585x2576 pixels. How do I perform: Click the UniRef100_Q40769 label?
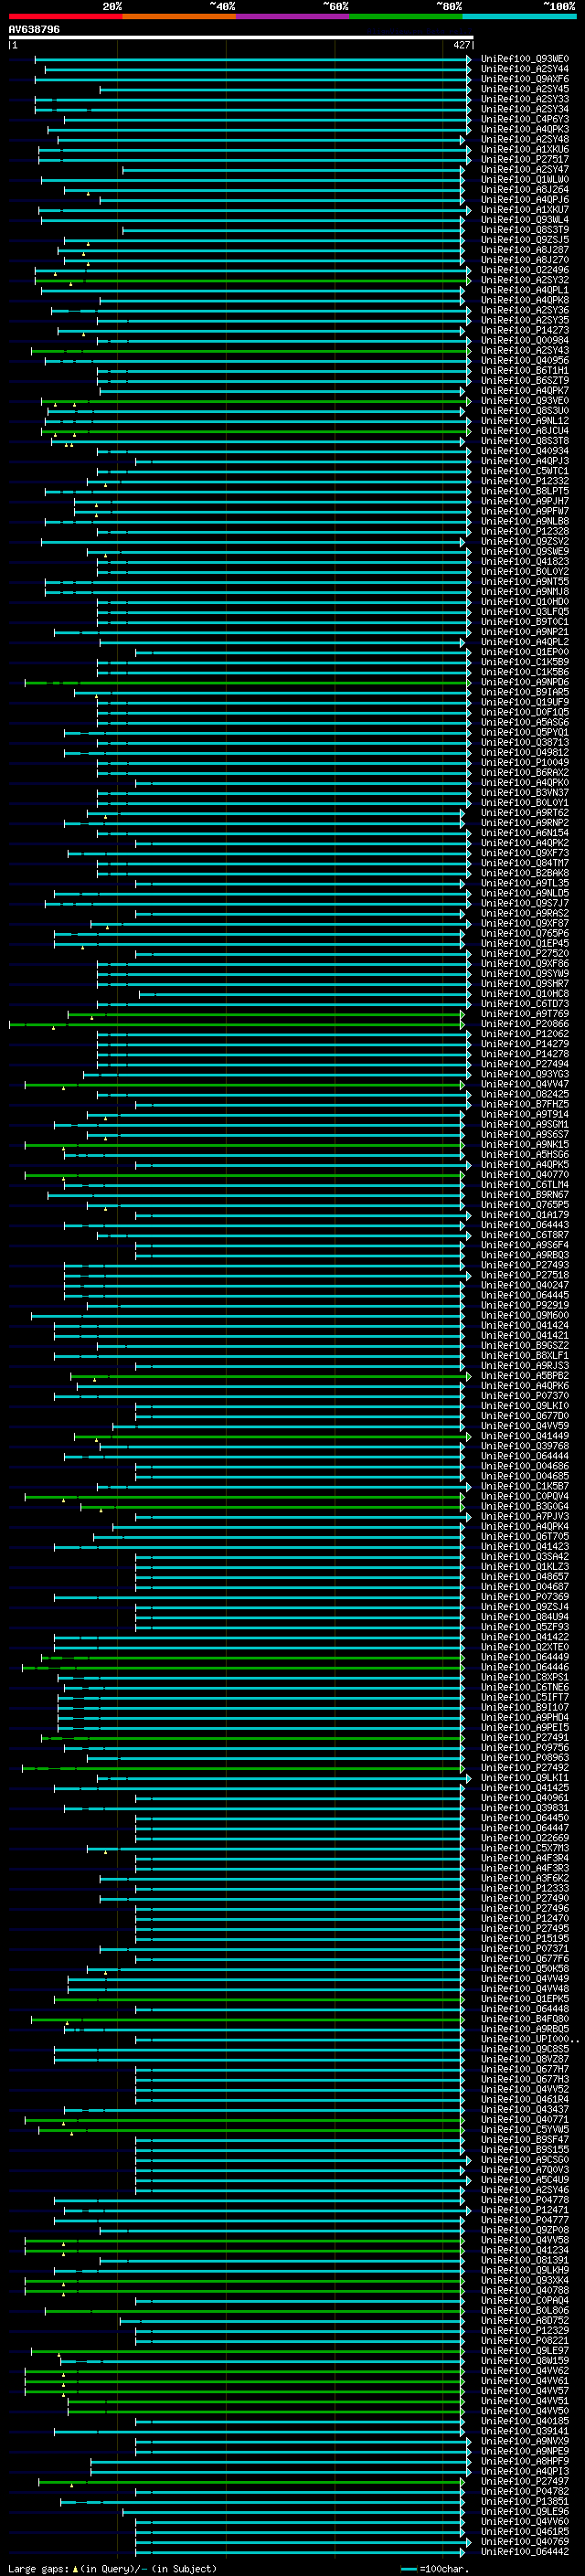tap(525, 2541)
